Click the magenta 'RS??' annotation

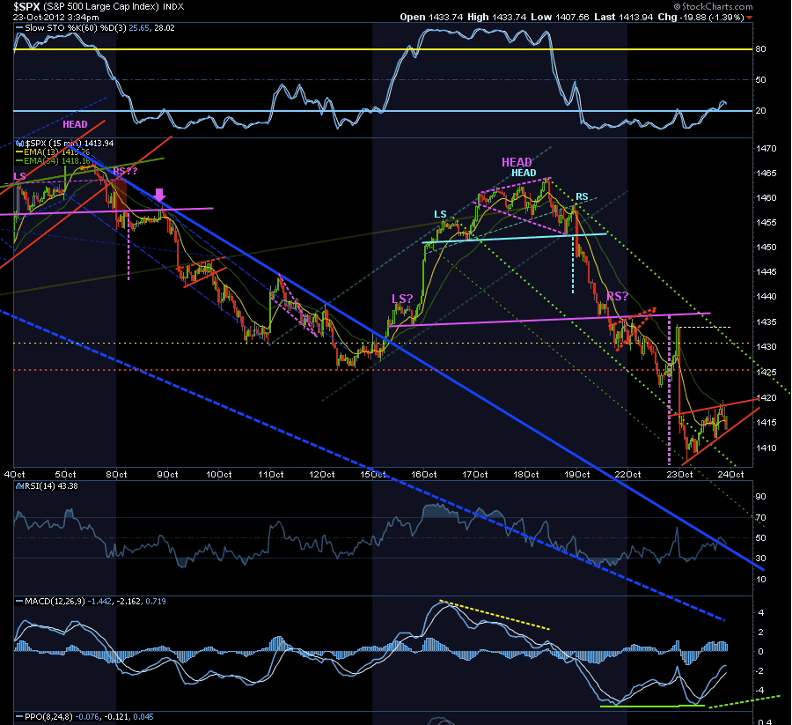[125, 172]
